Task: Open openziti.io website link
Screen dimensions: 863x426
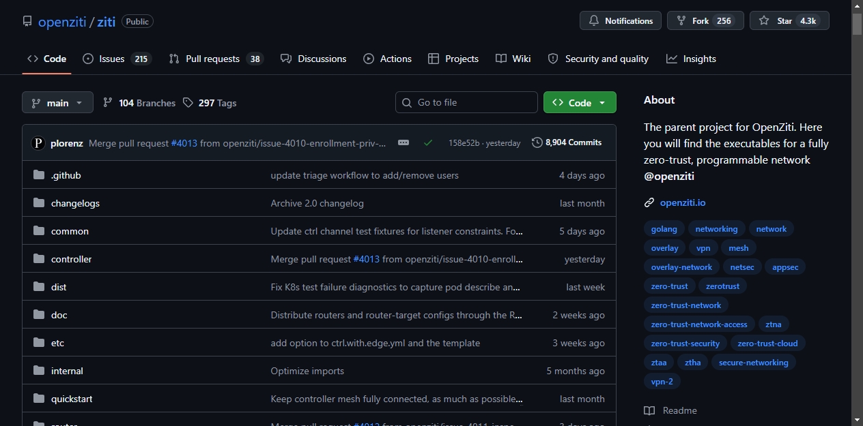Action: pos(683,202)
